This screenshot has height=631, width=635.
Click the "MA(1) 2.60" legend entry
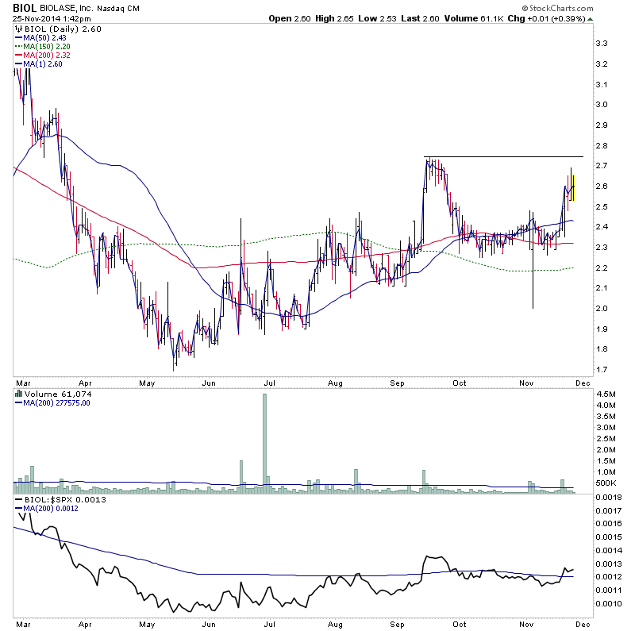[x=43, y=64]
